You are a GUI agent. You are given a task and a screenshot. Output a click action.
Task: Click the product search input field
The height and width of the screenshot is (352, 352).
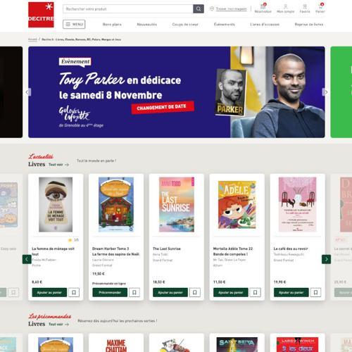coord(128,9)
